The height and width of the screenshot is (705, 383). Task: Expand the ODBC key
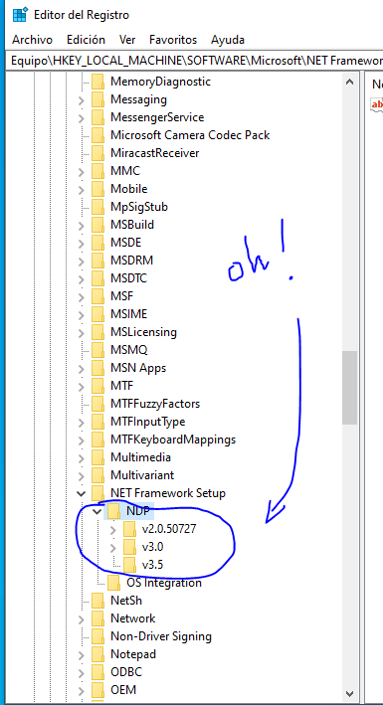(x=81, y=672)
